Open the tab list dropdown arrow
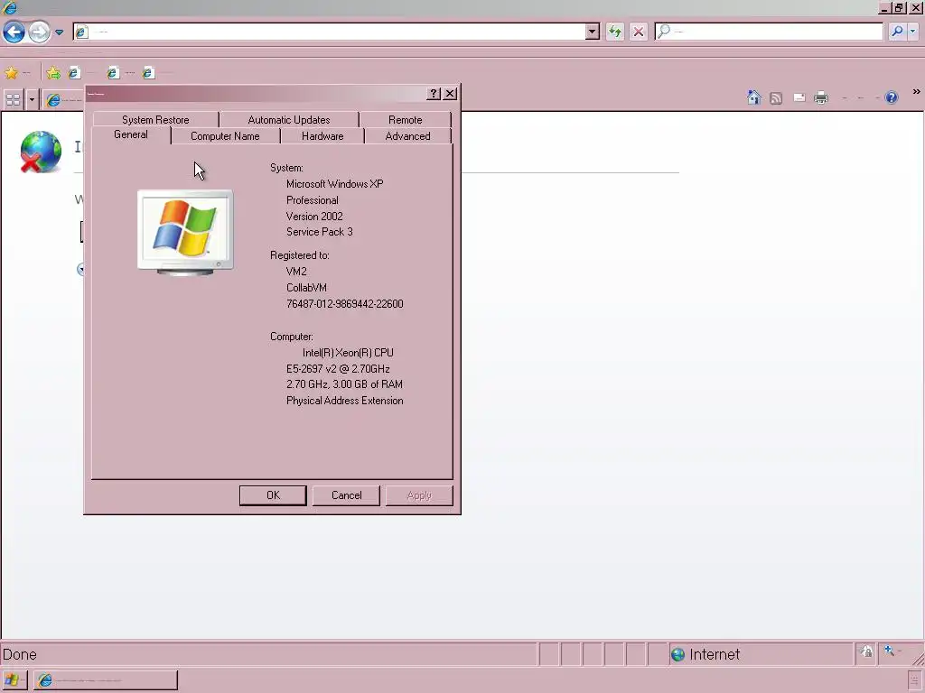The height and width of the screenshot is (693, 925). click(32, 99)
